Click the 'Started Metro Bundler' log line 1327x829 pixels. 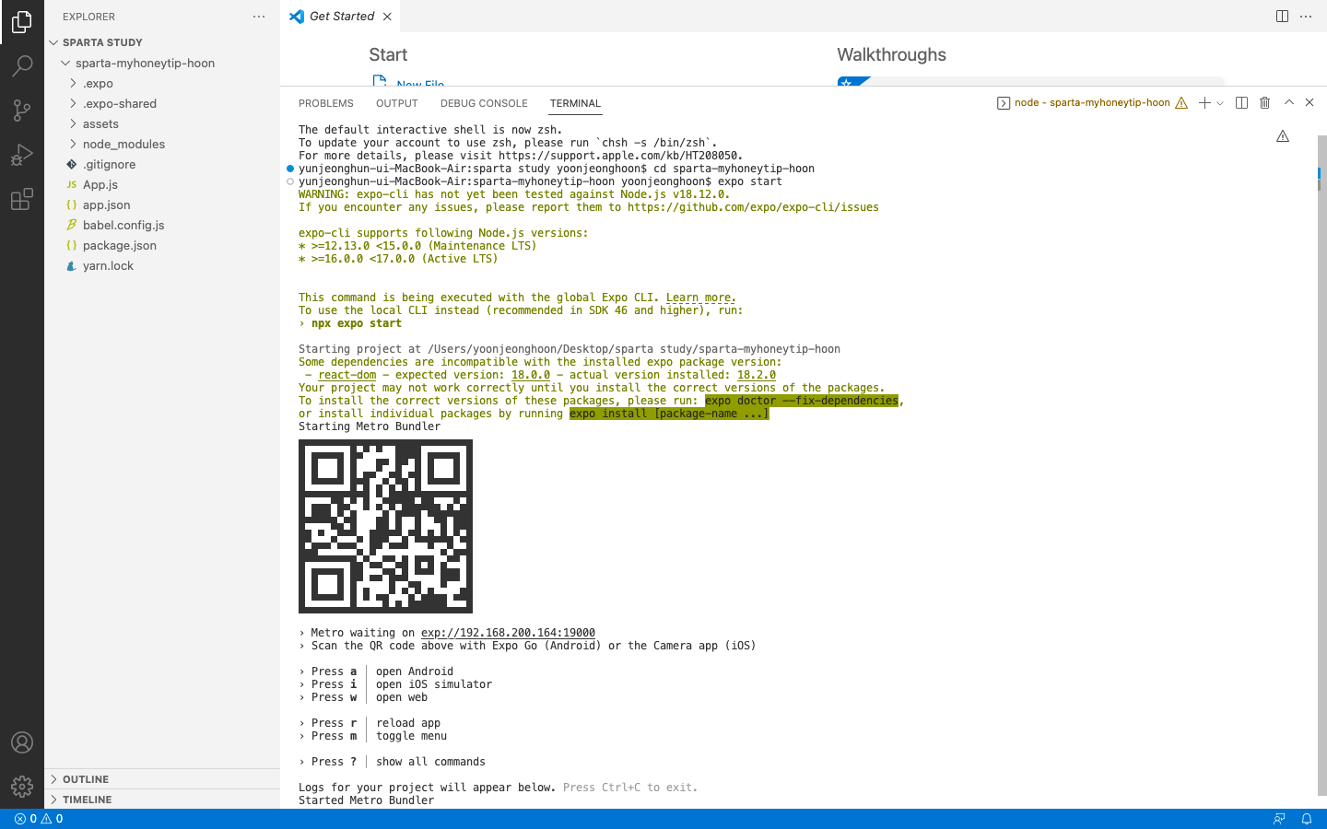click(x=366, y=800)
